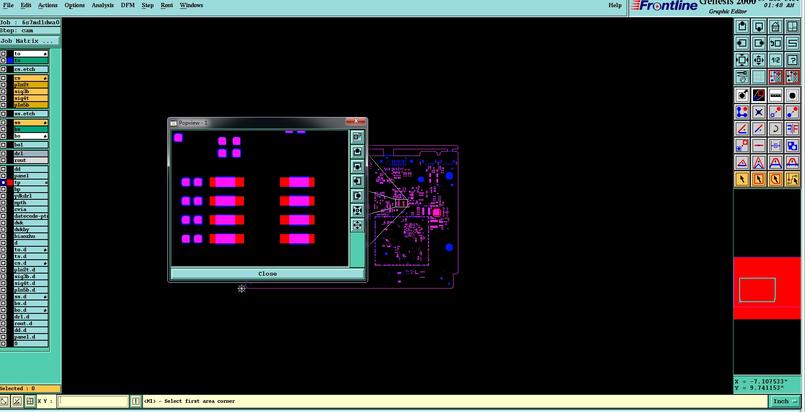Screen dimensions: 805x412
Task: Click Popview zoom in icon
Action: point(357,210)
